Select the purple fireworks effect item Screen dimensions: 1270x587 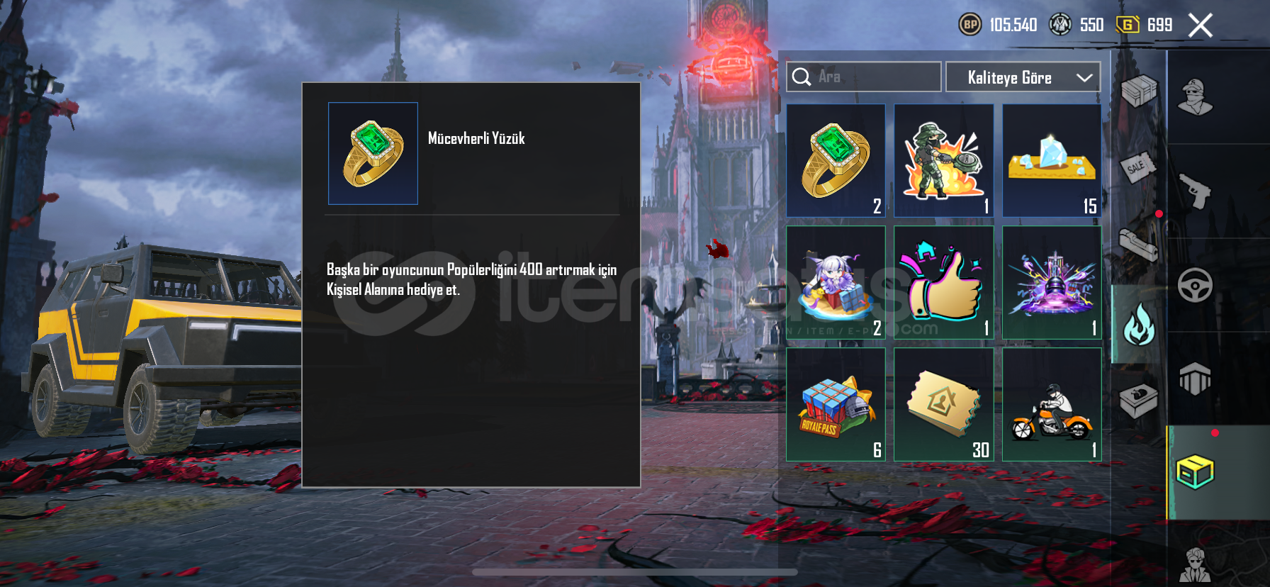[1052, 283]
